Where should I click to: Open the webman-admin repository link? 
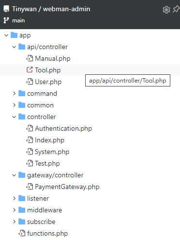pyautogui.click(x=67, y=9)
